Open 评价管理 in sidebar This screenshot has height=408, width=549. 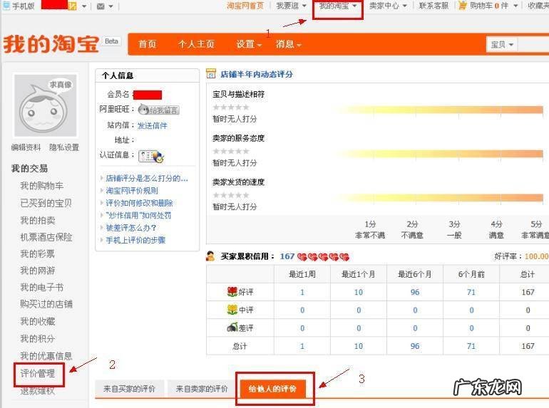(x=38, y=373)
